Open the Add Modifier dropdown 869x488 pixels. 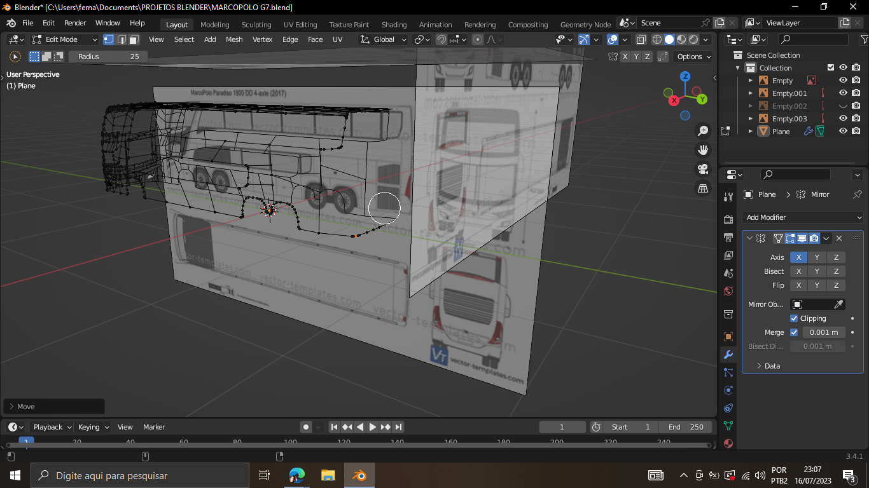click(803, 217)
